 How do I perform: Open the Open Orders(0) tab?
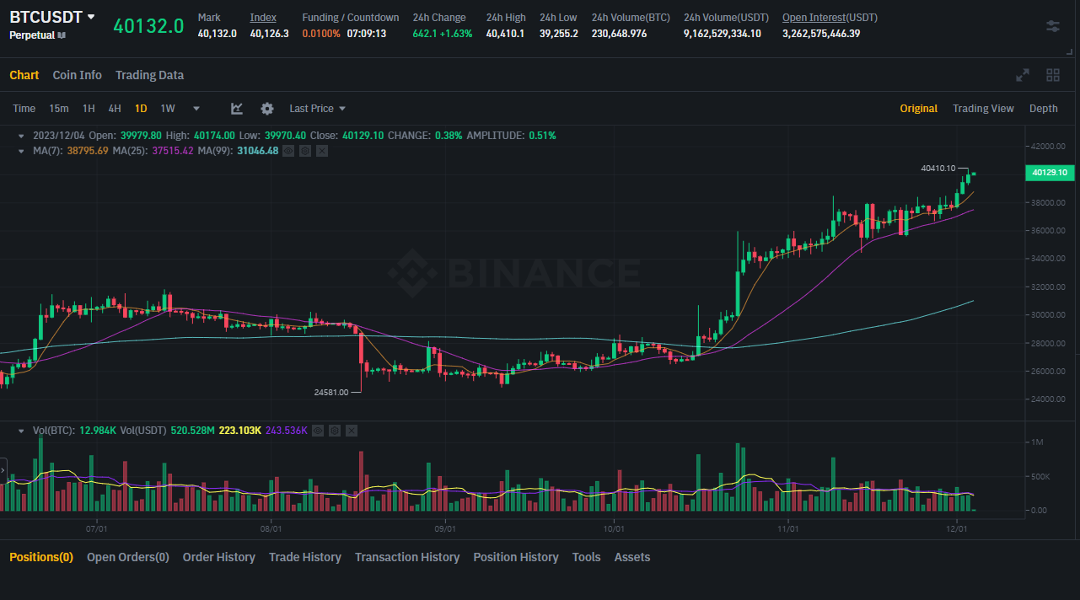(128, 557)
